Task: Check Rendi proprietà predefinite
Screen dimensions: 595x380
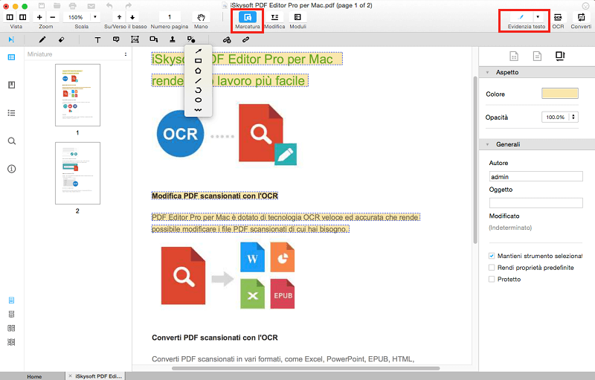Action: [492, 268]
